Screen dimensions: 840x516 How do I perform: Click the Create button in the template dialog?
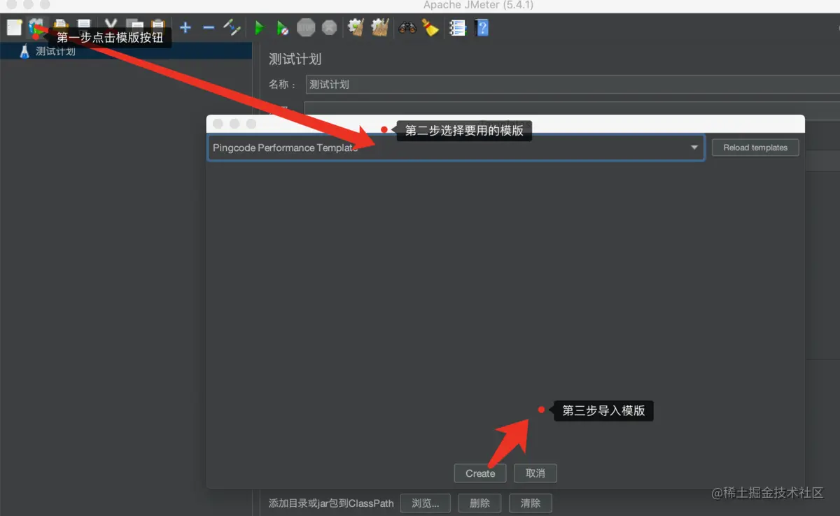coord(480,473)
